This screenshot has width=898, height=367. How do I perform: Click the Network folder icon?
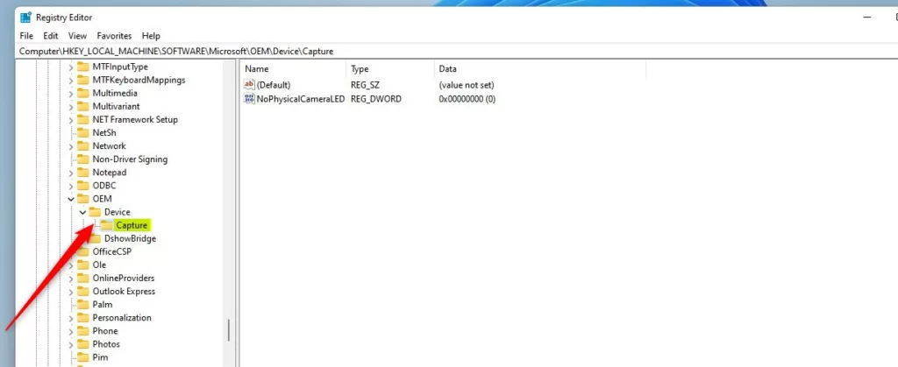pyautogui.click(x=83, y=145)
